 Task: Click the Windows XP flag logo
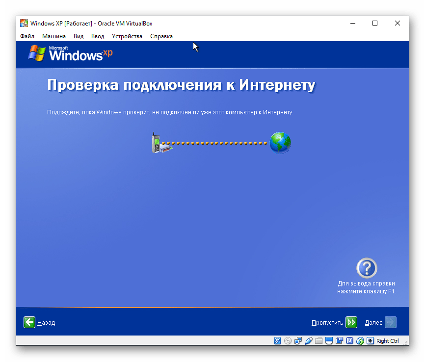[x=37, y=53]
